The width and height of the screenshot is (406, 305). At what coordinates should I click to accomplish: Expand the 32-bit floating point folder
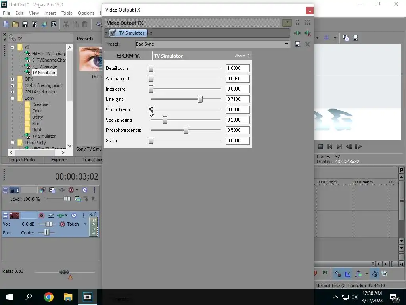point(12,85)
